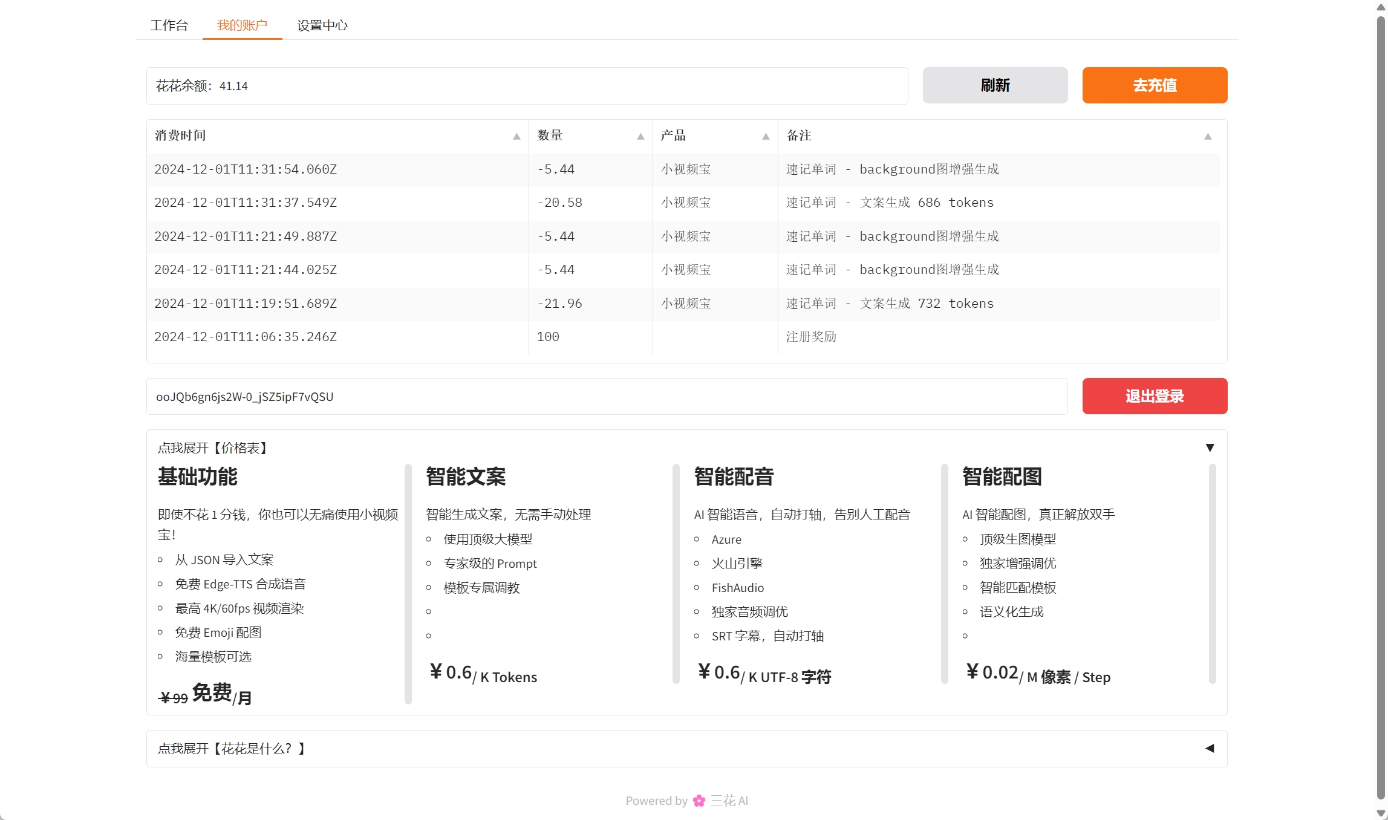Click the 火山引擎 list item
Viewport: 1388px width, 820px height.
point(737,564)
